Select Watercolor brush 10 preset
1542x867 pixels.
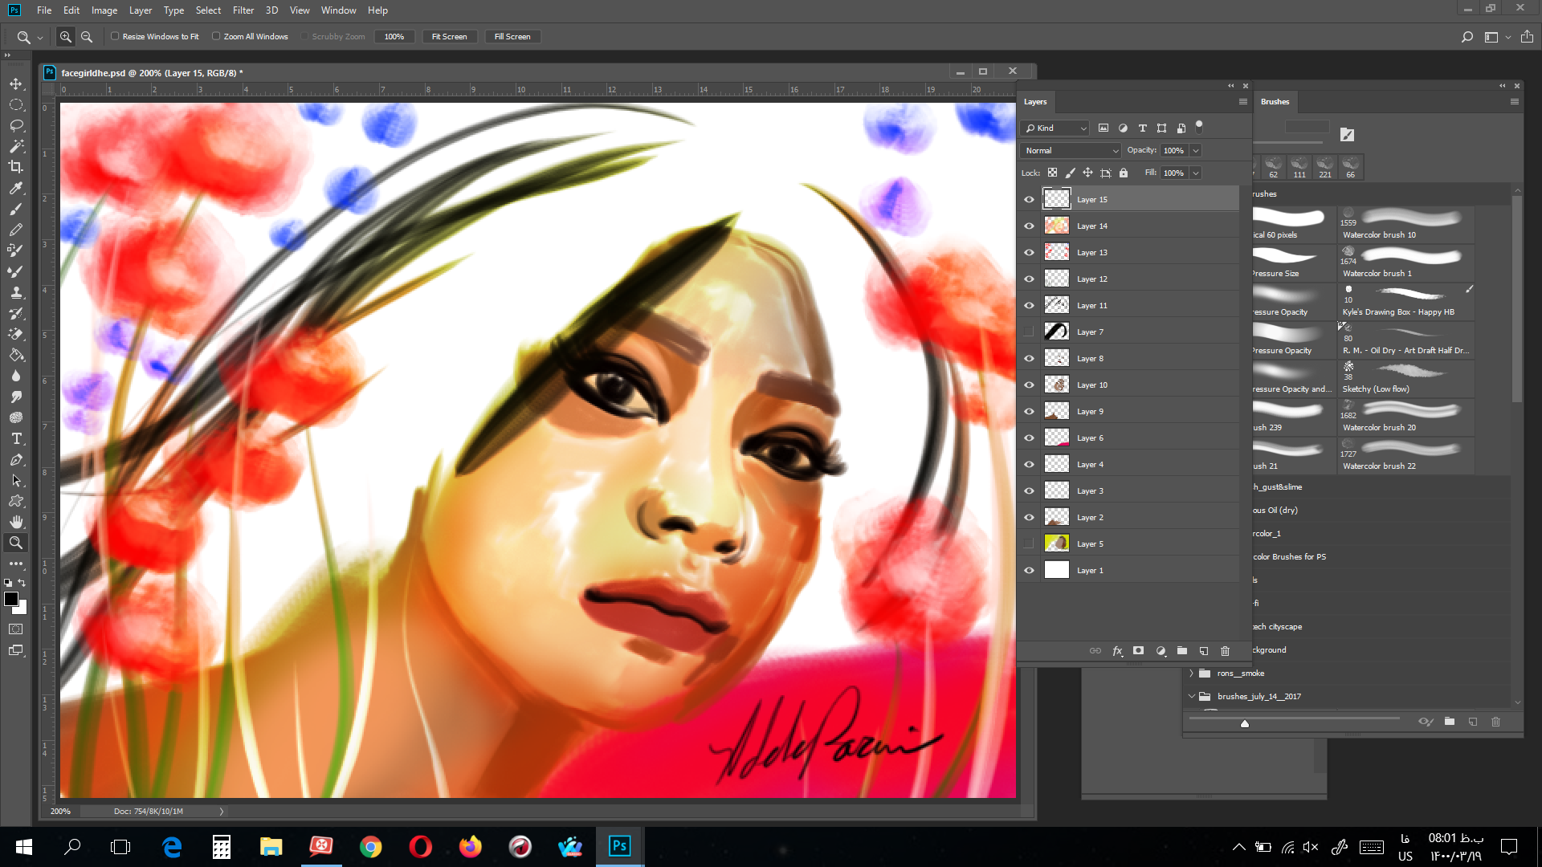pyautogui.click(x=1405, y=225)
